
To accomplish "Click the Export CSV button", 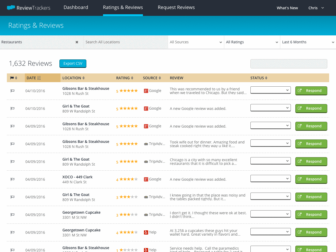I will 73,63.
